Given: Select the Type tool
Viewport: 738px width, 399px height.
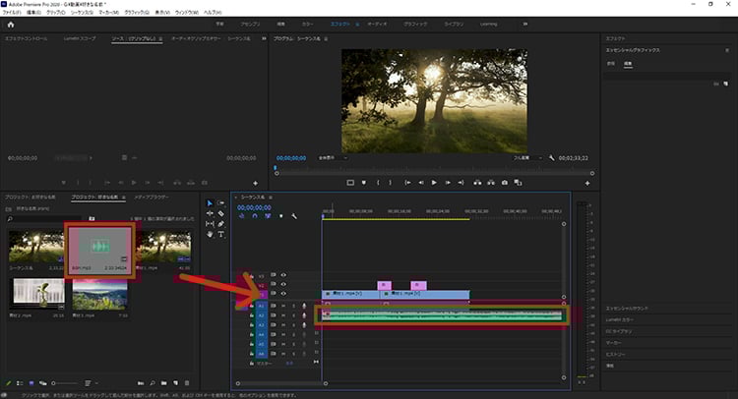Looking at the screenshot, I should (220, 235).
